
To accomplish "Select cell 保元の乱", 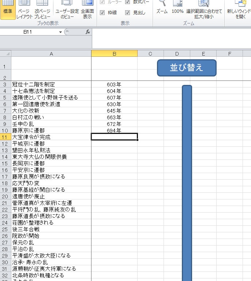I will (51, 243).
